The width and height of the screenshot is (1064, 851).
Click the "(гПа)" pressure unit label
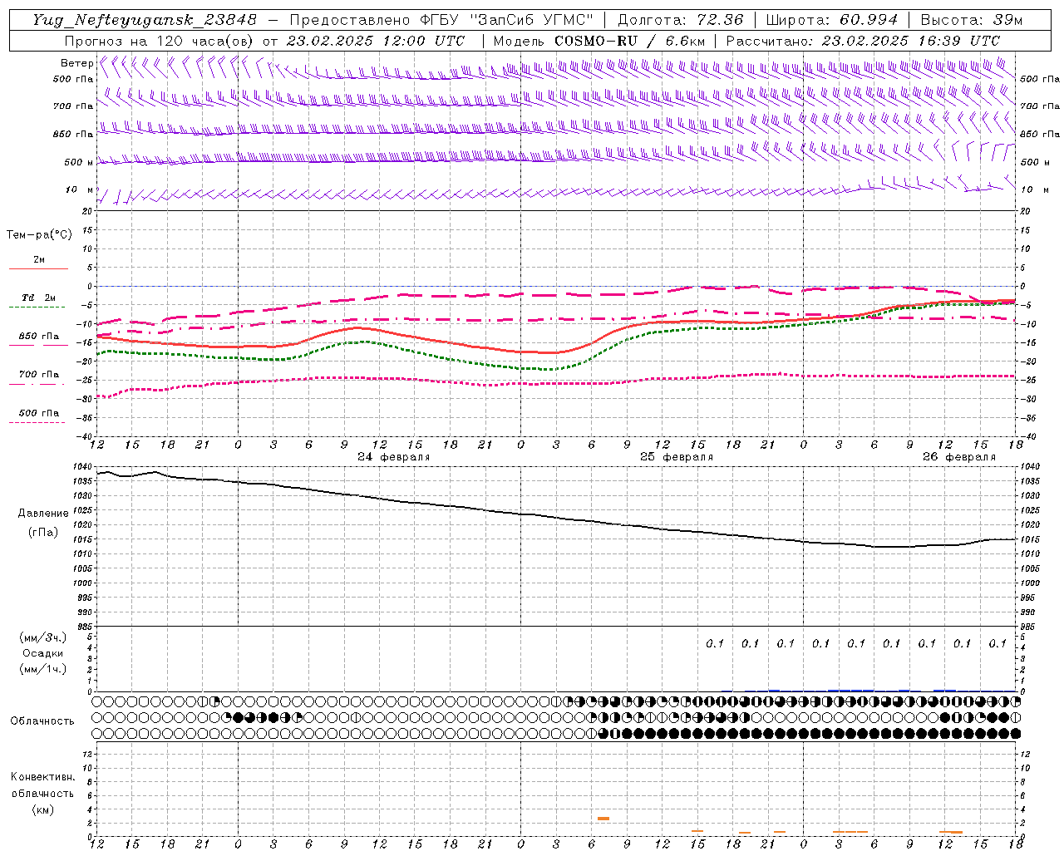click(43, 532)
